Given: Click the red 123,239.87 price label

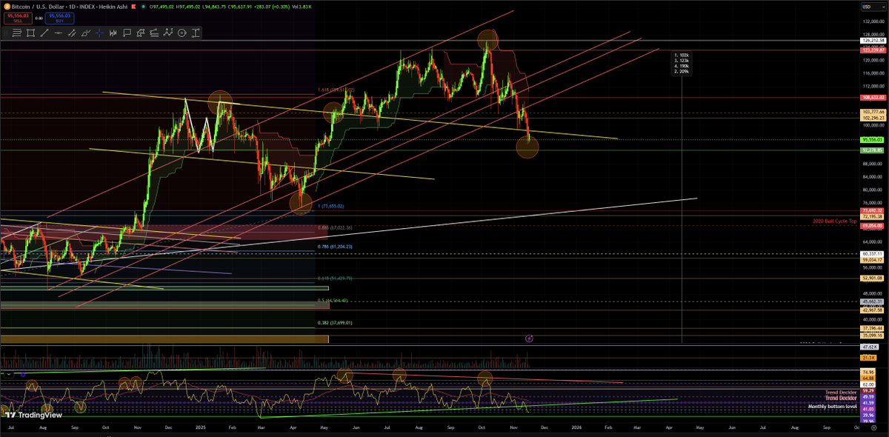Looking at the screenshot, I should (x=873, y=50).
